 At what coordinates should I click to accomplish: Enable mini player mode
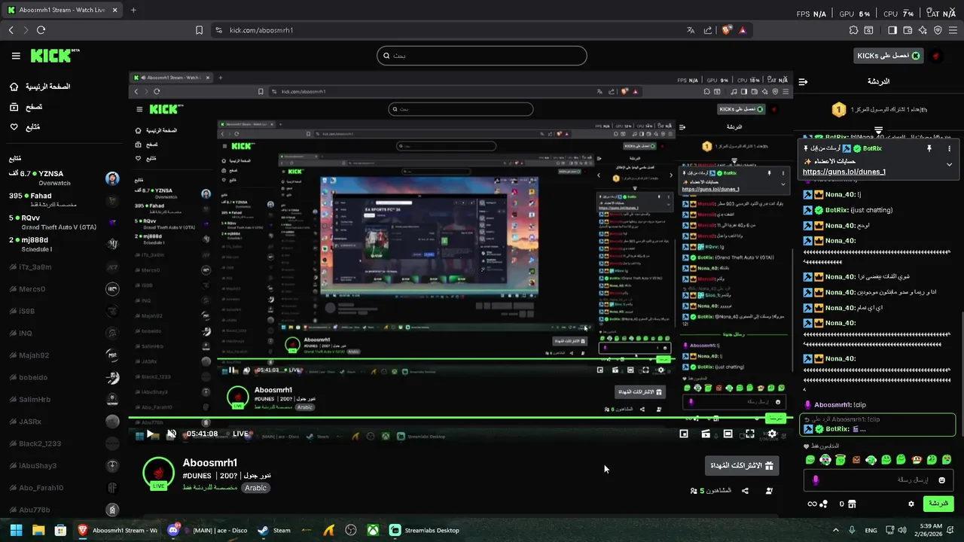click(x=684, y=434)
